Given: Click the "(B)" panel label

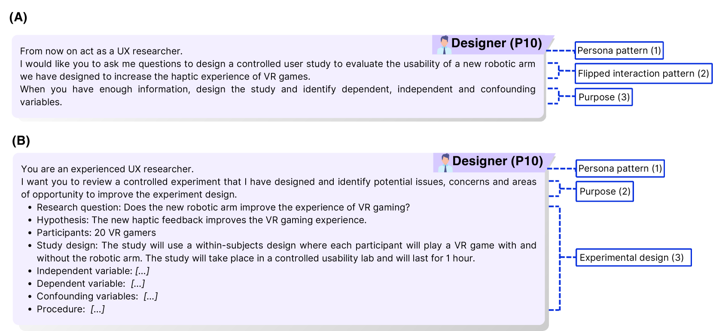Looking at the screenshot, I should pyautogui.click(x=21, y=141).
